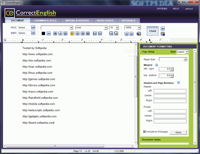Click the Header Right input field
The image size is (200, 154).
(170, 101)
